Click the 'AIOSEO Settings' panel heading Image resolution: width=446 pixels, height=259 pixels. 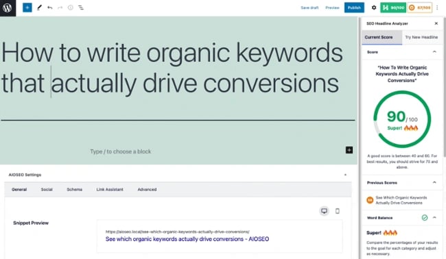coord(25,175)
